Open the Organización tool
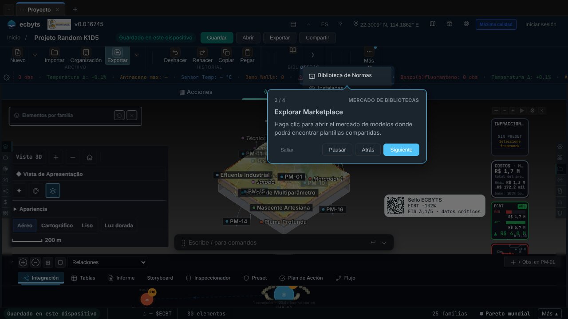 point(86,52)
